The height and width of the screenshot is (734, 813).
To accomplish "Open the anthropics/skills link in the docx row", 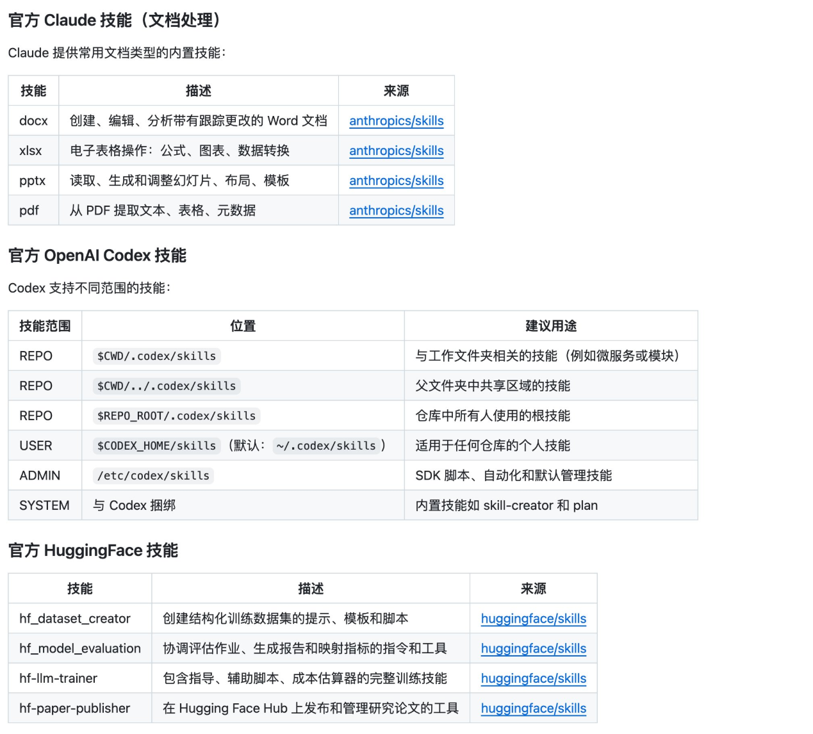I will click(396, 120).
